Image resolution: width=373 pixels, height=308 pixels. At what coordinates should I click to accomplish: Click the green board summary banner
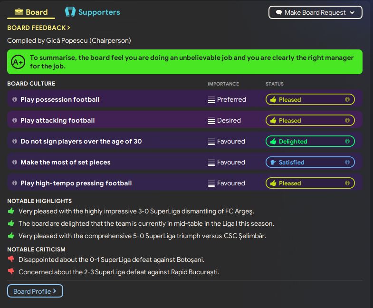[x=185, y=62]
